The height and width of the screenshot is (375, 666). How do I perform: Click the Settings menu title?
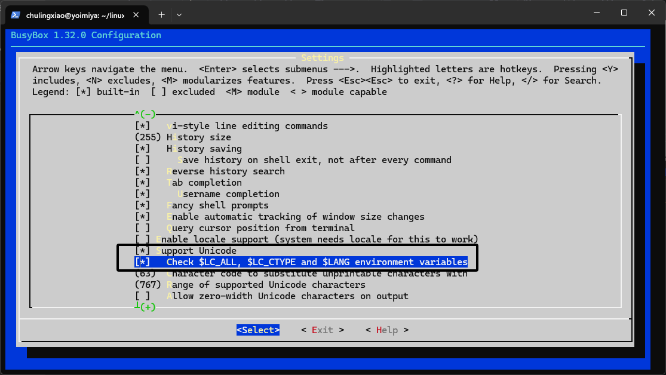tap(323, 58)
